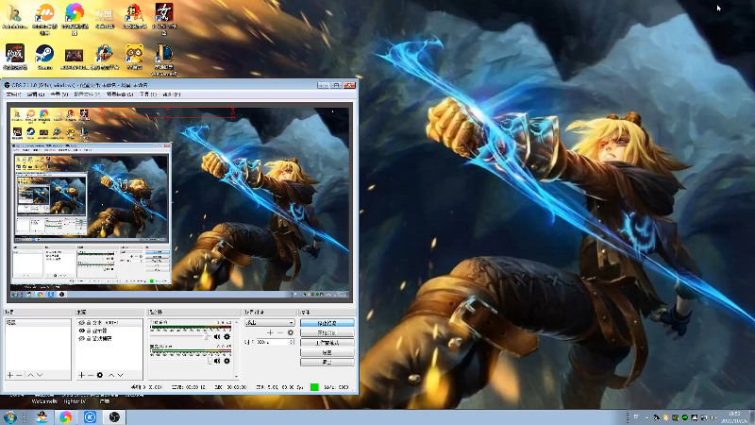Toggle the lock on the game capture source

(x=89, y=339)
